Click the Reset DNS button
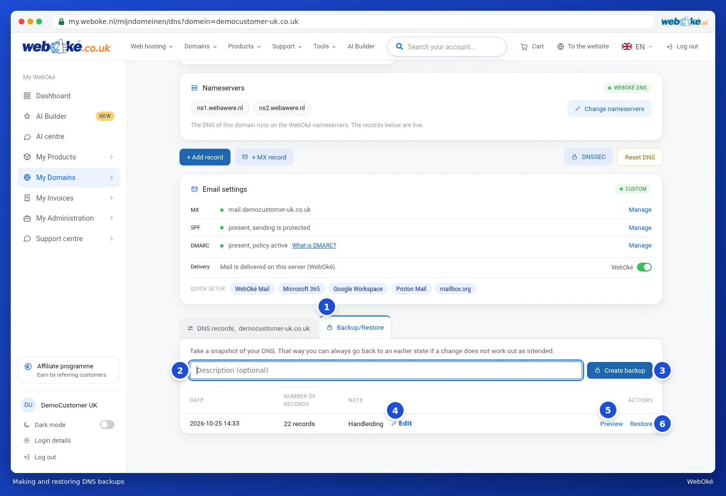726x496 pixels. [x=640, y=158]
